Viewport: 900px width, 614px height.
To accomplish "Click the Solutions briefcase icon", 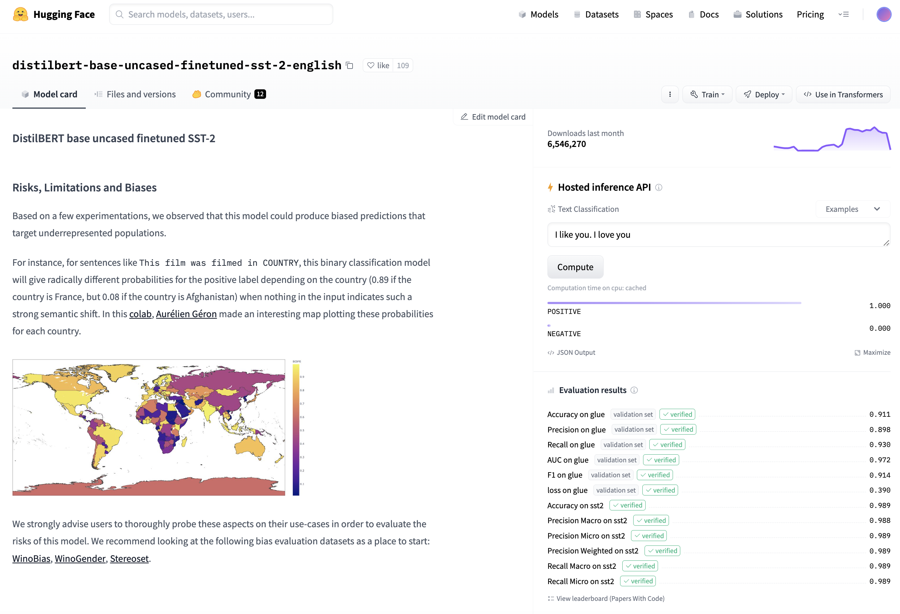I will pos(737,14).
